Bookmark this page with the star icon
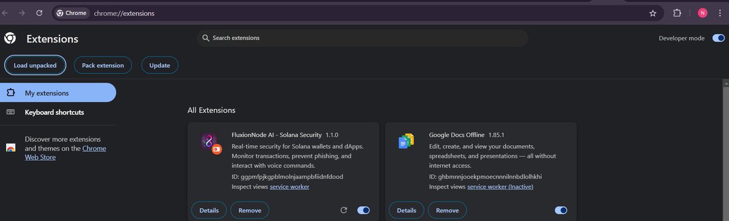This screenshot has width=729, height=221. 652,13
